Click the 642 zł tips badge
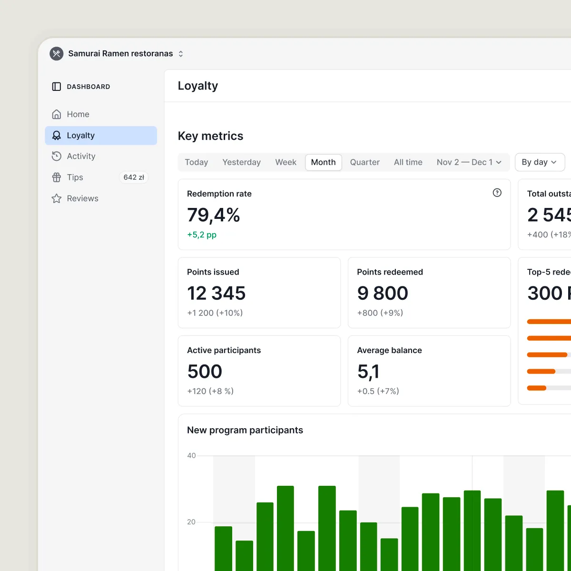Viewport: 571px width, 571px height. (x=134, y=177)
